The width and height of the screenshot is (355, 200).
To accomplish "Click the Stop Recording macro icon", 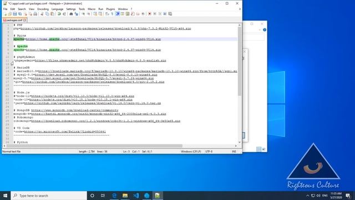I will tap(155, 14).
